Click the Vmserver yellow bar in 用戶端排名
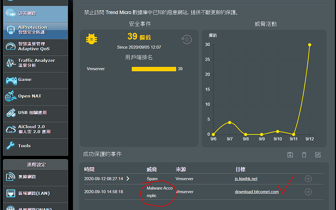This screenshot has width=336, height=210. point(154,69)
